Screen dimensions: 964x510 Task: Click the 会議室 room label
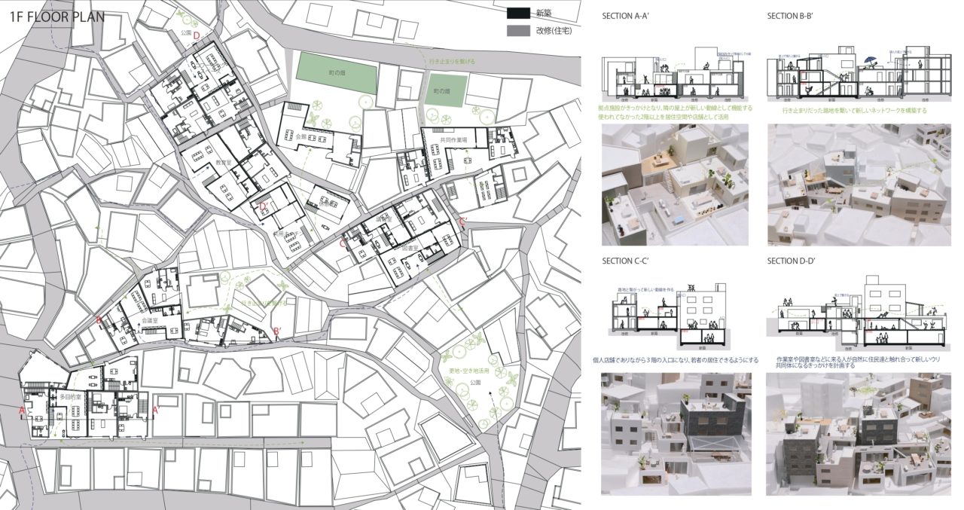[152, 319]
